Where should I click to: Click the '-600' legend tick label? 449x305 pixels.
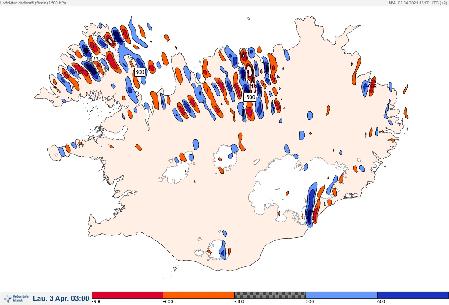coord(168,301)
